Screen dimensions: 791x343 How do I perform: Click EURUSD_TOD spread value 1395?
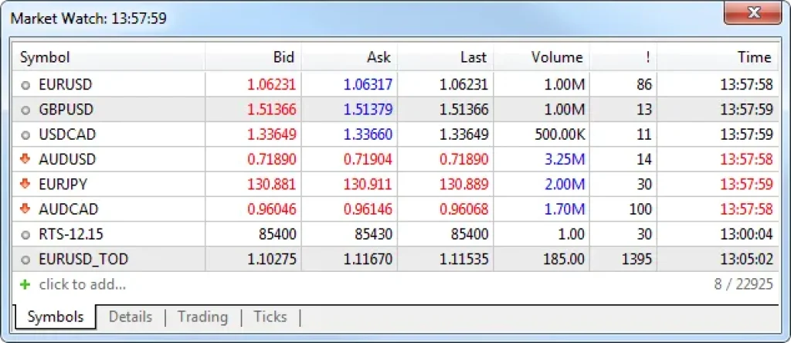[x=637, y=260]
